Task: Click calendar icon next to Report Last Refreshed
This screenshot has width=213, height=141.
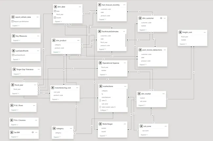Action: point(12,21)
